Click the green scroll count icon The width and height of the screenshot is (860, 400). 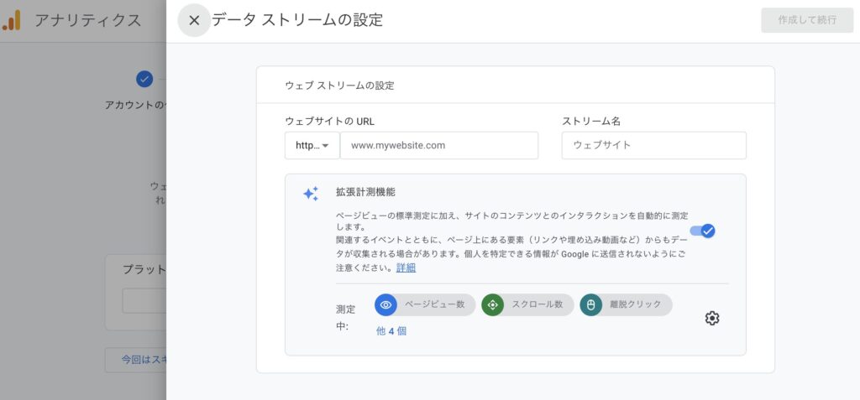tap(492, 304)
